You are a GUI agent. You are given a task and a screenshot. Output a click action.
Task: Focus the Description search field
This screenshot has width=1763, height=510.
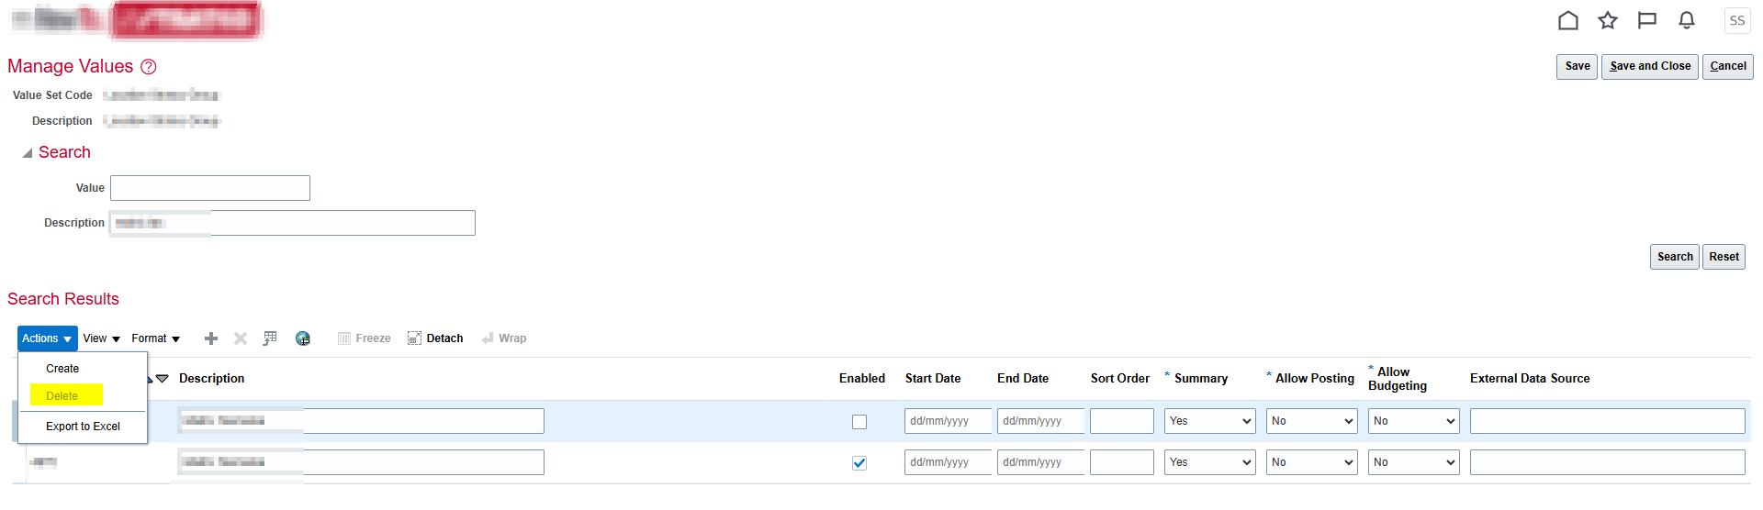(x=292, y=223)
